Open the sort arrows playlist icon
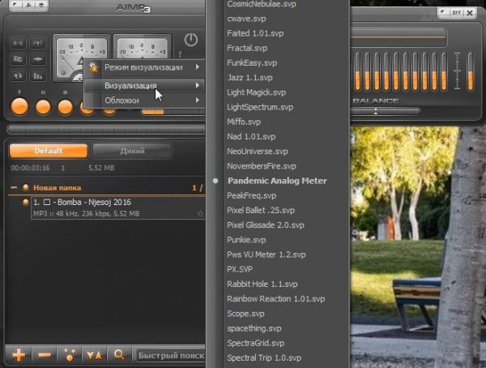The height and width of the screenshot is (368, 486). tap(94, 355)
